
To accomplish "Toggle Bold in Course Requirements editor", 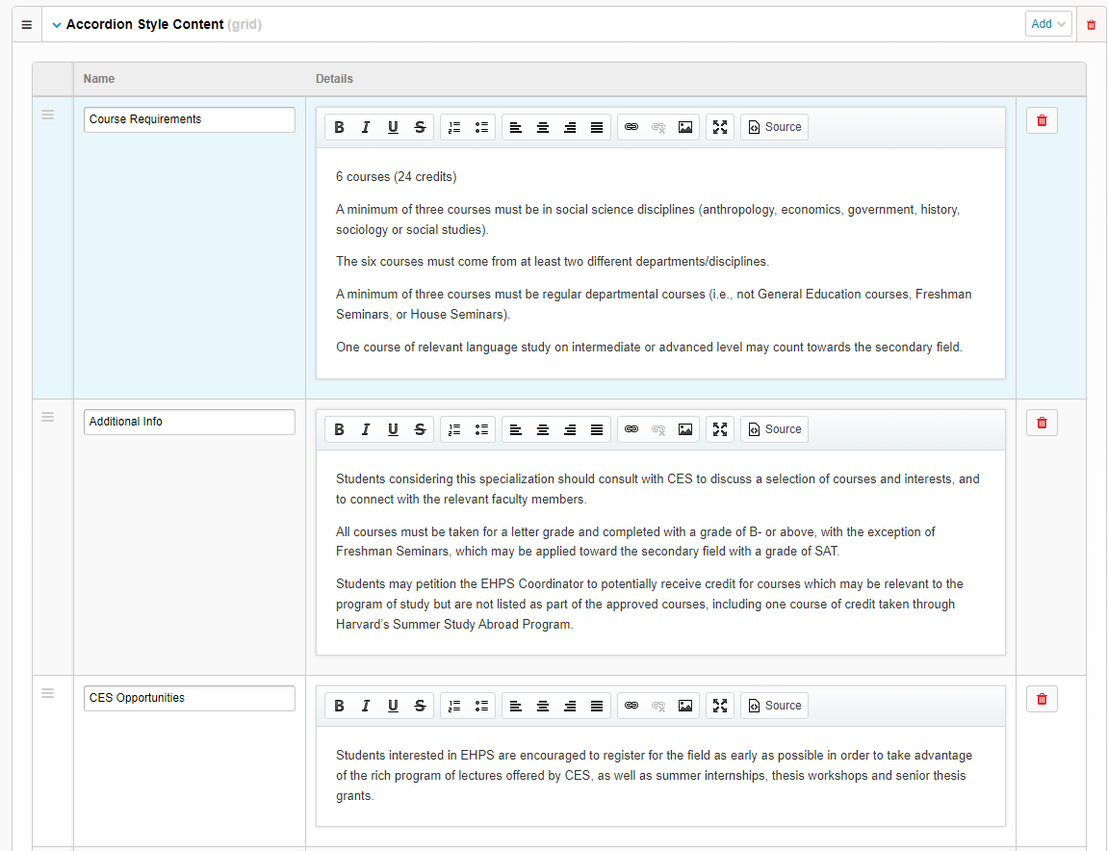I will click(x=339, y=127).
